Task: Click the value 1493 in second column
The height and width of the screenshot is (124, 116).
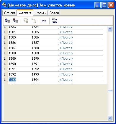Action: [x=35, y=74]
